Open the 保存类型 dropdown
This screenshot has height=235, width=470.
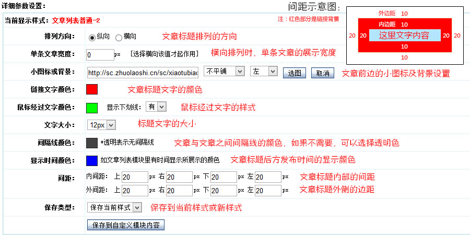pyautogui.click(x=114, y=208)
